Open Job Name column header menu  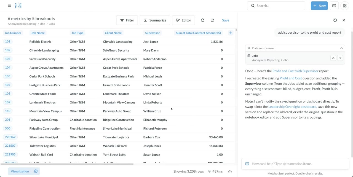click(x=38, y=33)
